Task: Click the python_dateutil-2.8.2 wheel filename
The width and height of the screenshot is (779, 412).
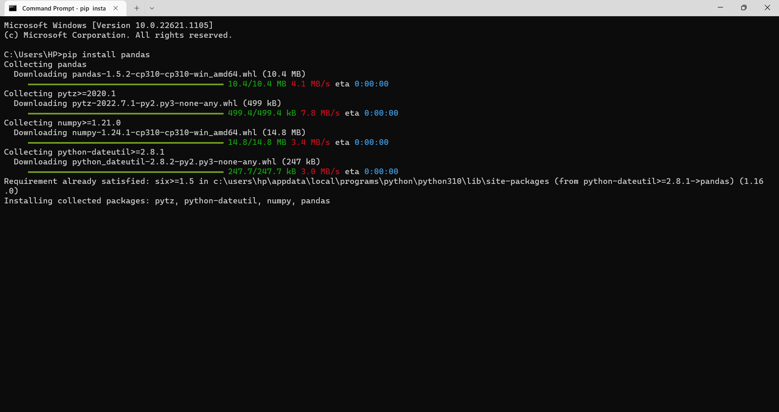Action: point(173,162)
